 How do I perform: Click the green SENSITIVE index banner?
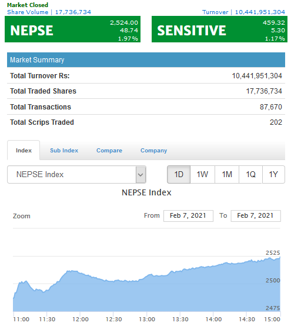pos(219,29)
